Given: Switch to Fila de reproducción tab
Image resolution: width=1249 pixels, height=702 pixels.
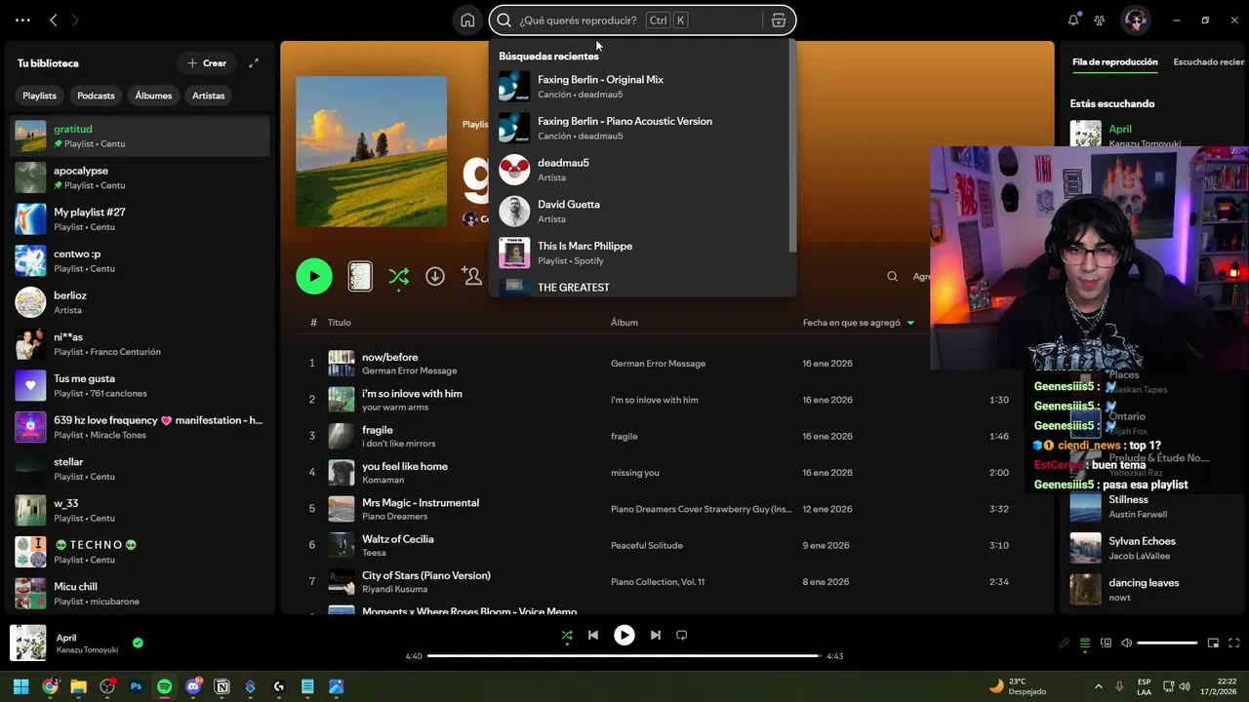Looking at the screenshot, I should (x=1114, y=62).
